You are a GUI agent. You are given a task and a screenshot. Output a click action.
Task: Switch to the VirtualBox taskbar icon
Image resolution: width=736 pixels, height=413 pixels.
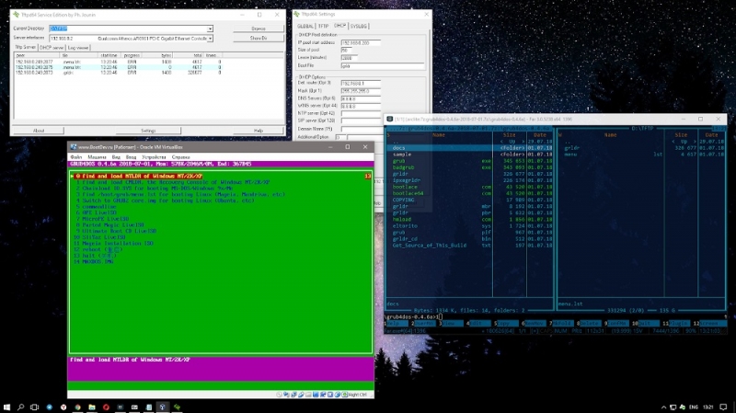click(163, 407)
